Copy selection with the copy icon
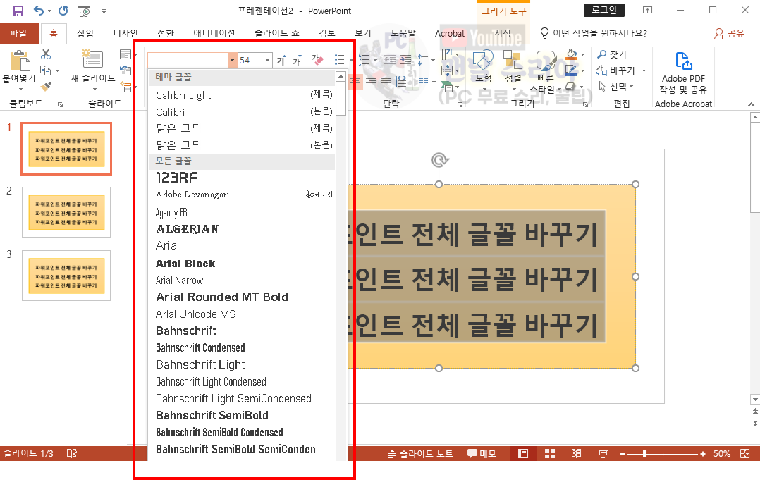The width and height of the screenshot is (760, 480). (x=45, y=70)
